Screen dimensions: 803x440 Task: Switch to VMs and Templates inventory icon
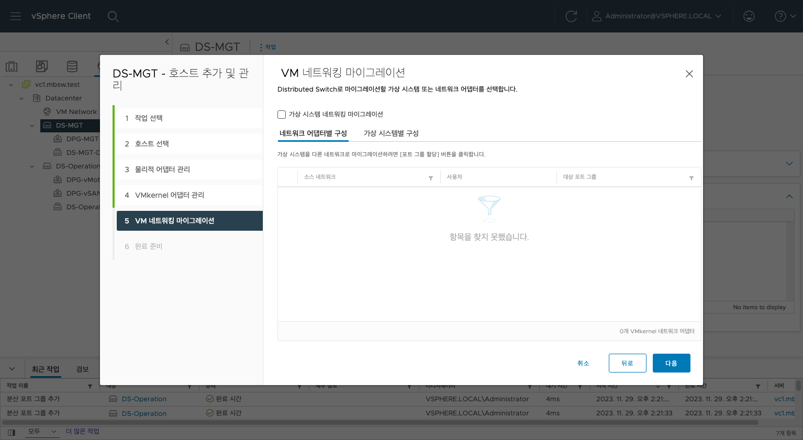pos(42,66)
